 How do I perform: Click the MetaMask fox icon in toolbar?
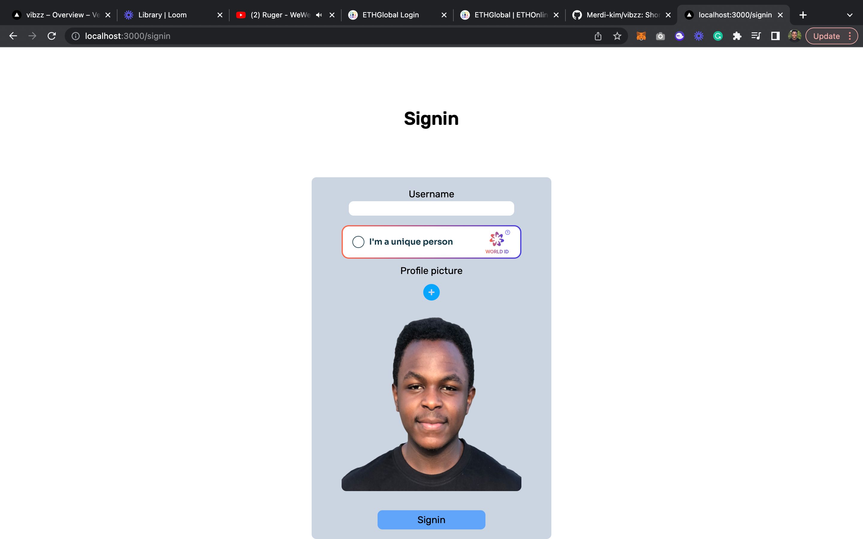click(x=641, y=35)
